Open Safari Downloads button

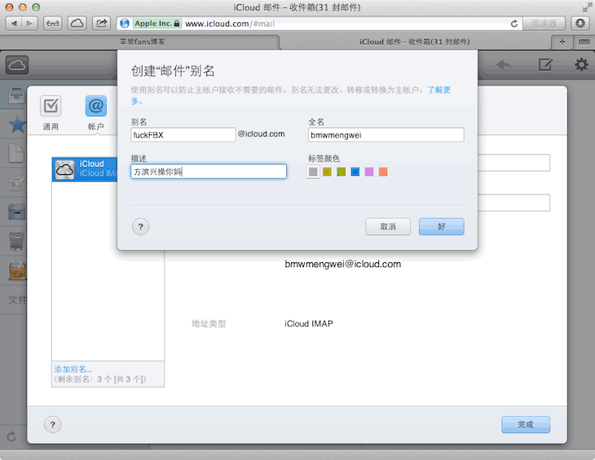[x=580, y=24]
